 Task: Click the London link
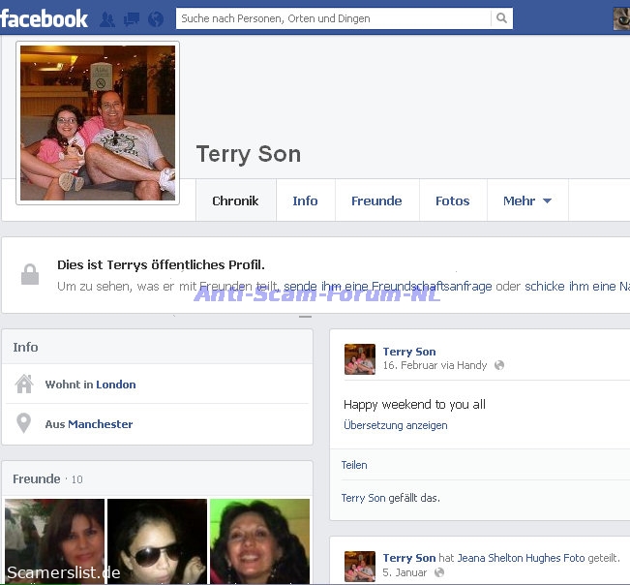(116, 385)
